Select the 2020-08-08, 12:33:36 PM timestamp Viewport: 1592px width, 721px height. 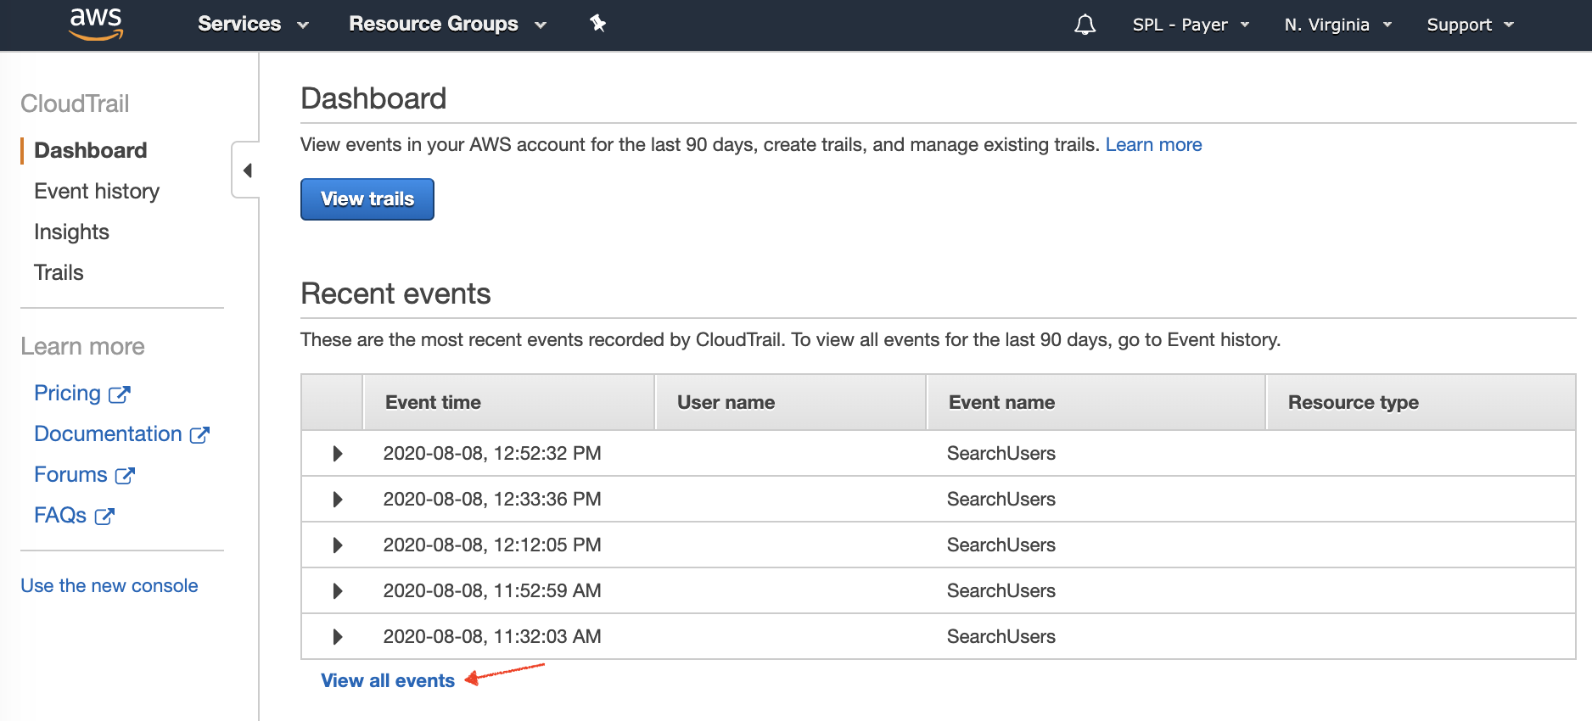[x=492, y=499]
